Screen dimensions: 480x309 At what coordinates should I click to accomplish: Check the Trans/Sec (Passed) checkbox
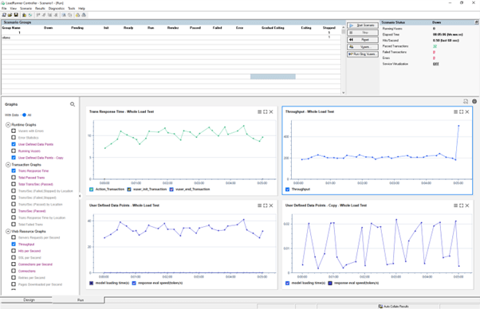14,210
